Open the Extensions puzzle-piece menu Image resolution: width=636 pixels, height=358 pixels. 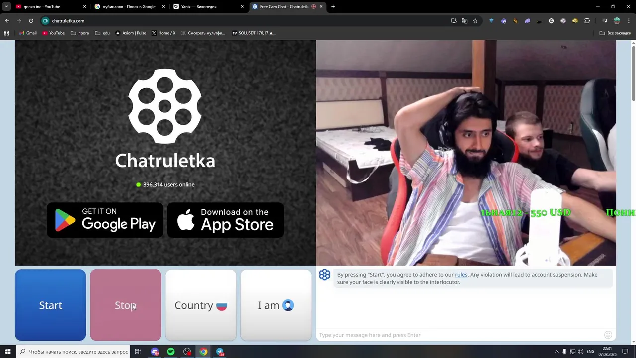click(587, 21)
